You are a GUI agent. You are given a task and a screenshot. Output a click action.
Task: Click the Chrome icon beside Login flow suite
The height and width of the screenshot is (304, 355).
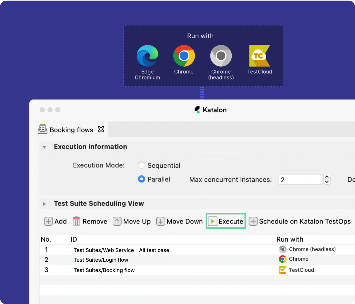click(x=283, y=259)
